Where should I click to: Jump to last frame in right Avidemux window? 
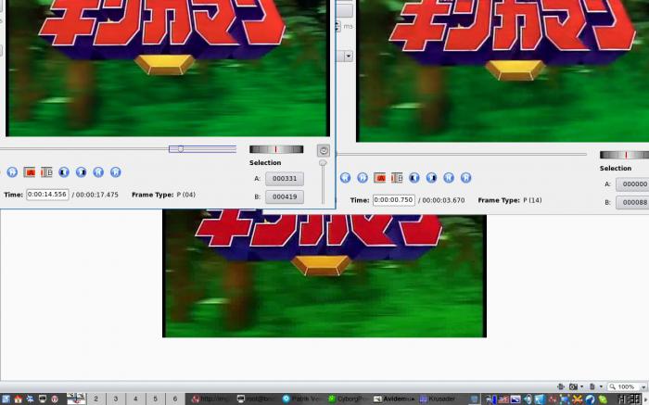(466, 178)
